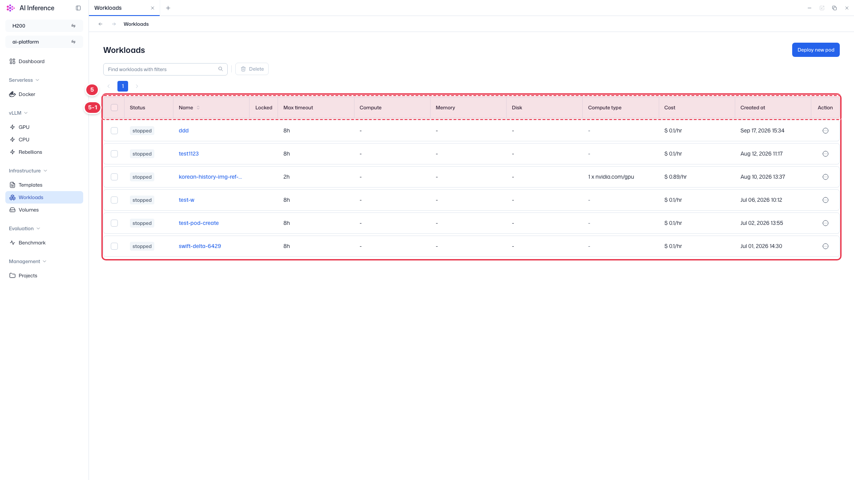Open Benchmark under Evaluation
The image size is (854, 480).
click(x=44, y=243)
